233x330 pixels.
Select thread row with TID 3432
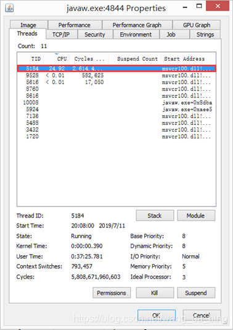click(116, 130)
